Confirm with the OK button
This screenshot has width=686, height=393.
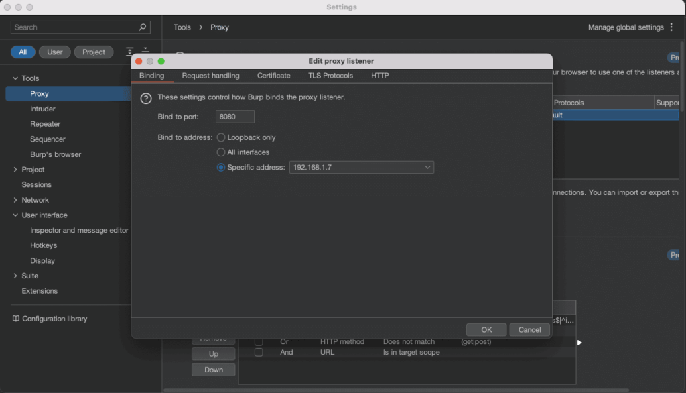[486, 329]
